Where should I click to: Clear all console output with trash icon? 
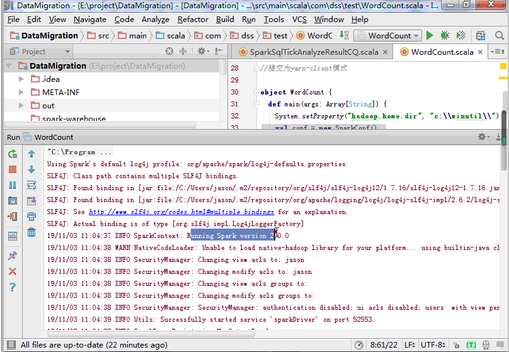pos(31,232)
